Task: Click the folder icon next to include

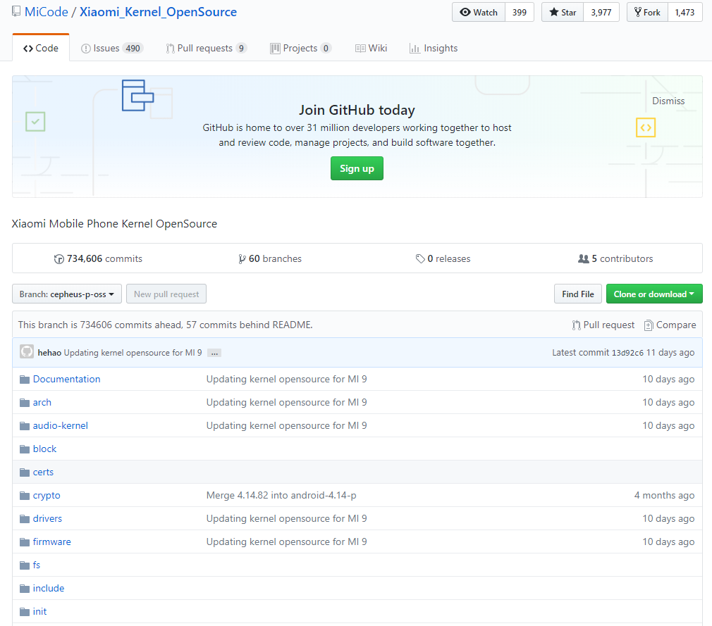Action: pos(25,589)
